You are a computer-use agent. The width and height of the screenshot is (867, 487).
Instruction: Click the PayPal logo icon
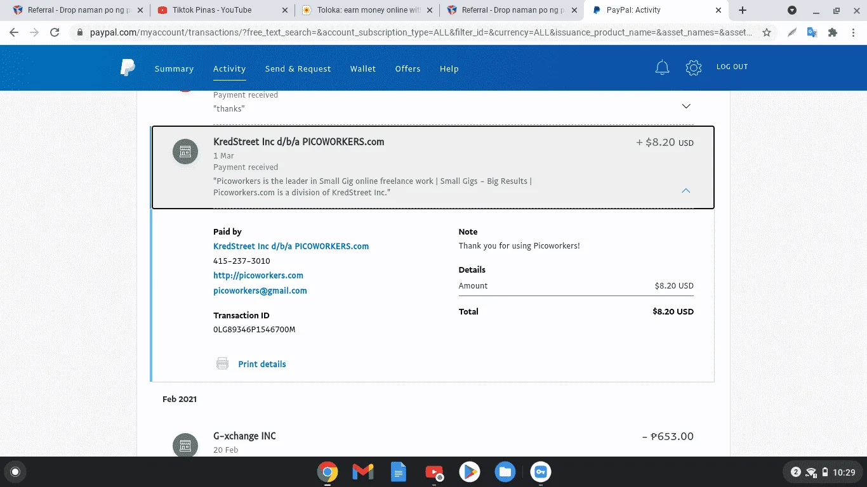(x=128, y=68)
